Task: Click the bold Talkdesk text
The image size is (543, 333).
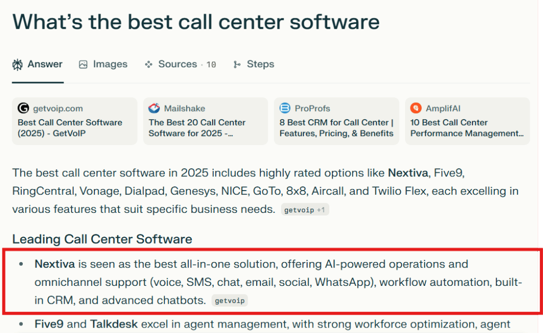Action: tap(114, 324)
